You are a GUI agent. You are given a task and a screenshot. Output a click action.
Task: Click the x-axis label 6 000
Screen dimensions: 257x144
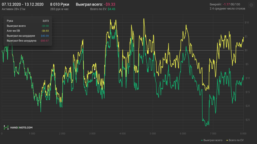[x=183, y=134]
